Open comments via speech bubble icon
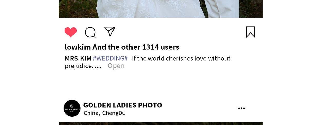Screen dimensions: 321x125 click(90, 32)
